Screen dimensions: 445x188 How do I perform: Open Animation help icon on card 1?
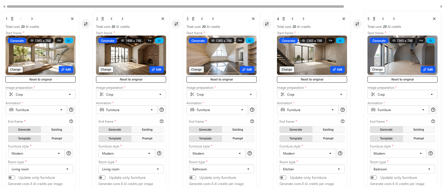[71, 110]
